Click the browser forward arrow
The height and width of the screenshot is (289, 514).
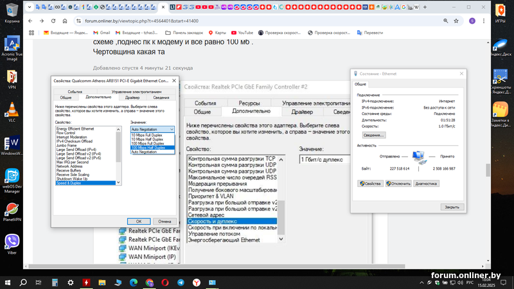[42, 21]
